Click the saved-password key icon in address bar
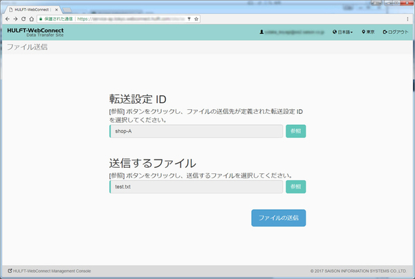The image size is (415, 279). pos(189,19)
